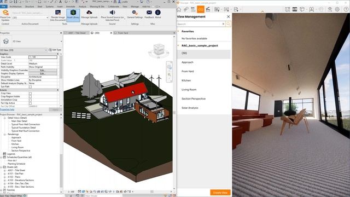
Task: Open the About info icon
Action: 158,12
